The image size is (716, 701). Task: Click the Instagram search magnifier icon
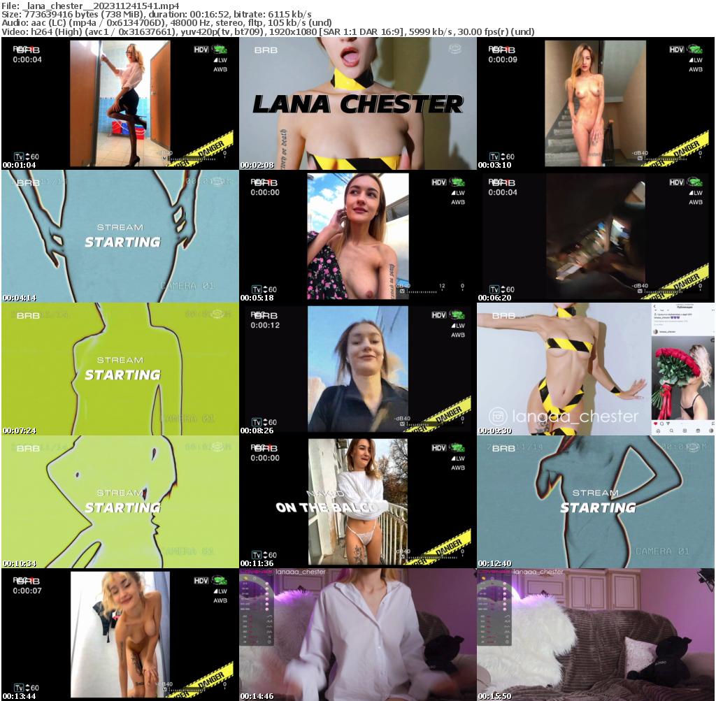[x=671, y=431]
